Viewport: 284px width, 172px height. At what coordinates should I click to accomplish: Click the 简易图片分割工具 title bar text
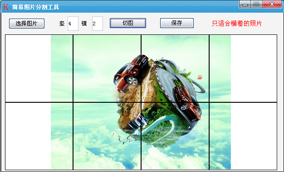(36, 7)
